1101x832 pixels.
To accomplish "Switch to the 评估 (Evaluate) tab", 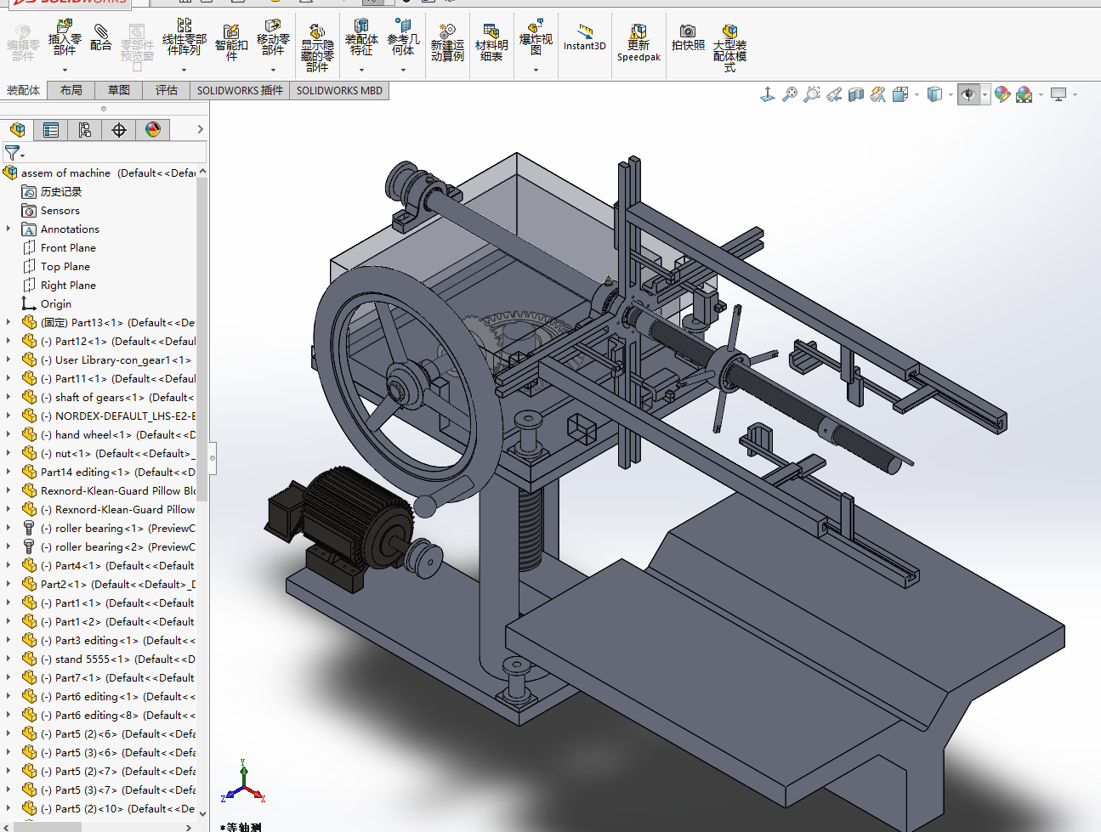I will [x=167, y=90].
